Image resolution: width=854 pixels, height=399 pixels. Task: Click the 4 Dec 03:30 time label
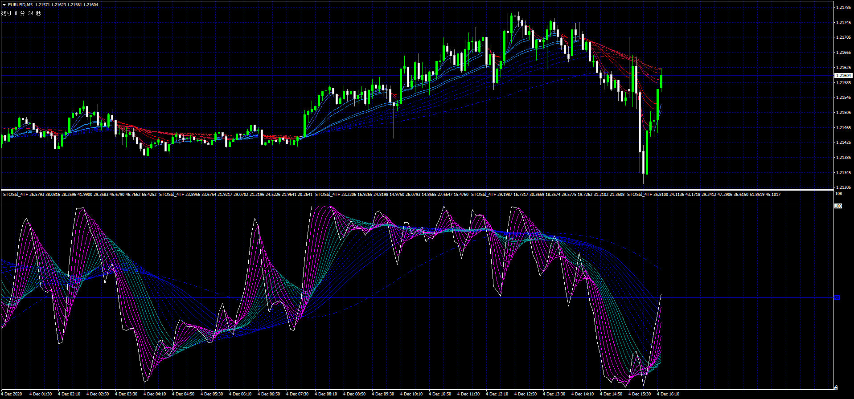coord(126,394)
